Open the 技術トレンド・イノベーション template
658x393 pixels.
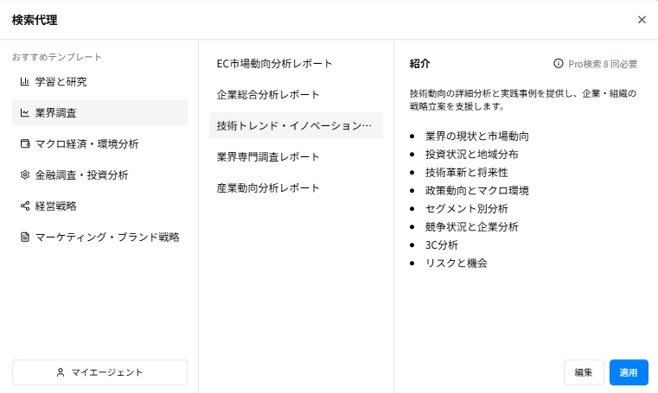(x=295, y=126)
